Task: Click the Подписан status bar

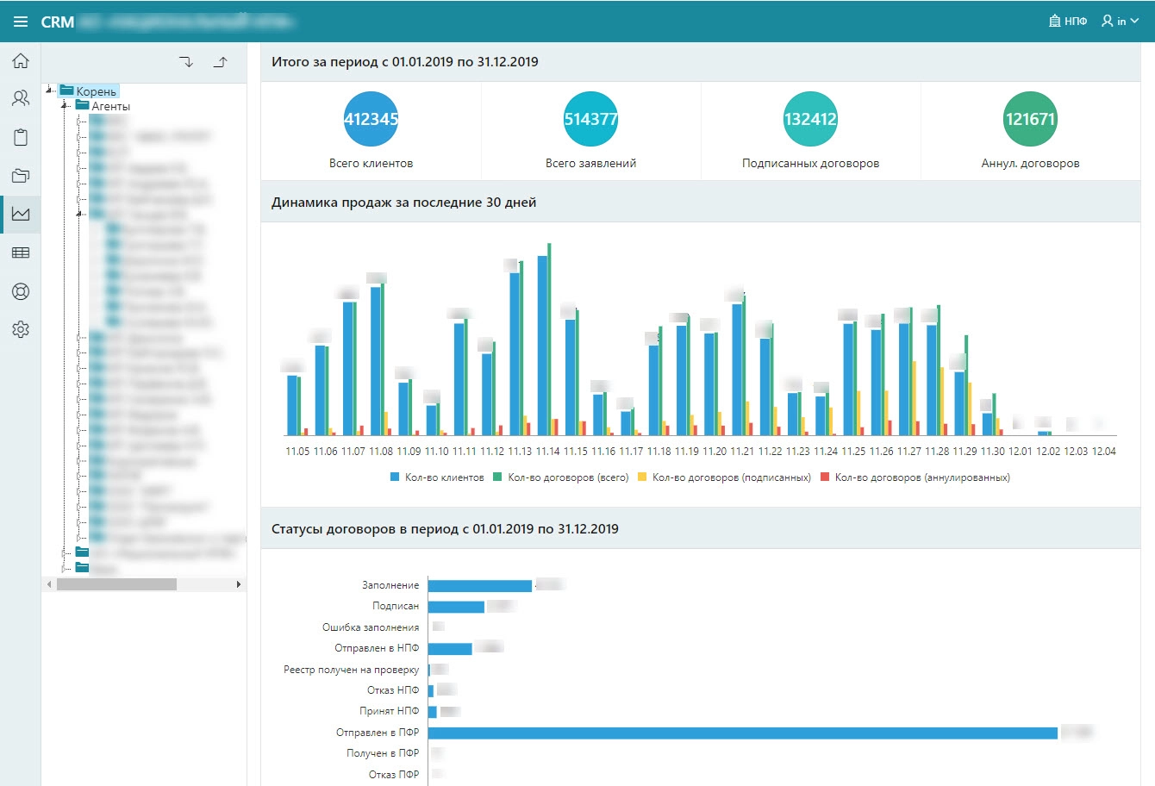Action: point(456,607)
